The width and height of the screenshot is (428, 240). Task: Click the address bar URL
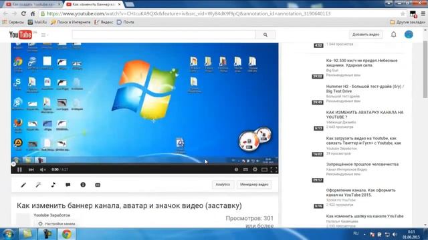pos(189,13)
